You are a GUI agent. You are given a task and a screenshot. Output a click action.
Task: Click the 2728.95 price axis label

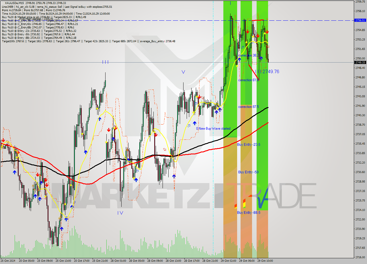[x=360, y=181]
